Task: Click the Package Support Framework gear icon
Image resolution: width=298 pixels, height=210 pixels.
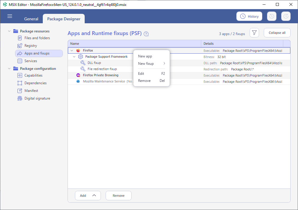Action: [x=81, y=57]
